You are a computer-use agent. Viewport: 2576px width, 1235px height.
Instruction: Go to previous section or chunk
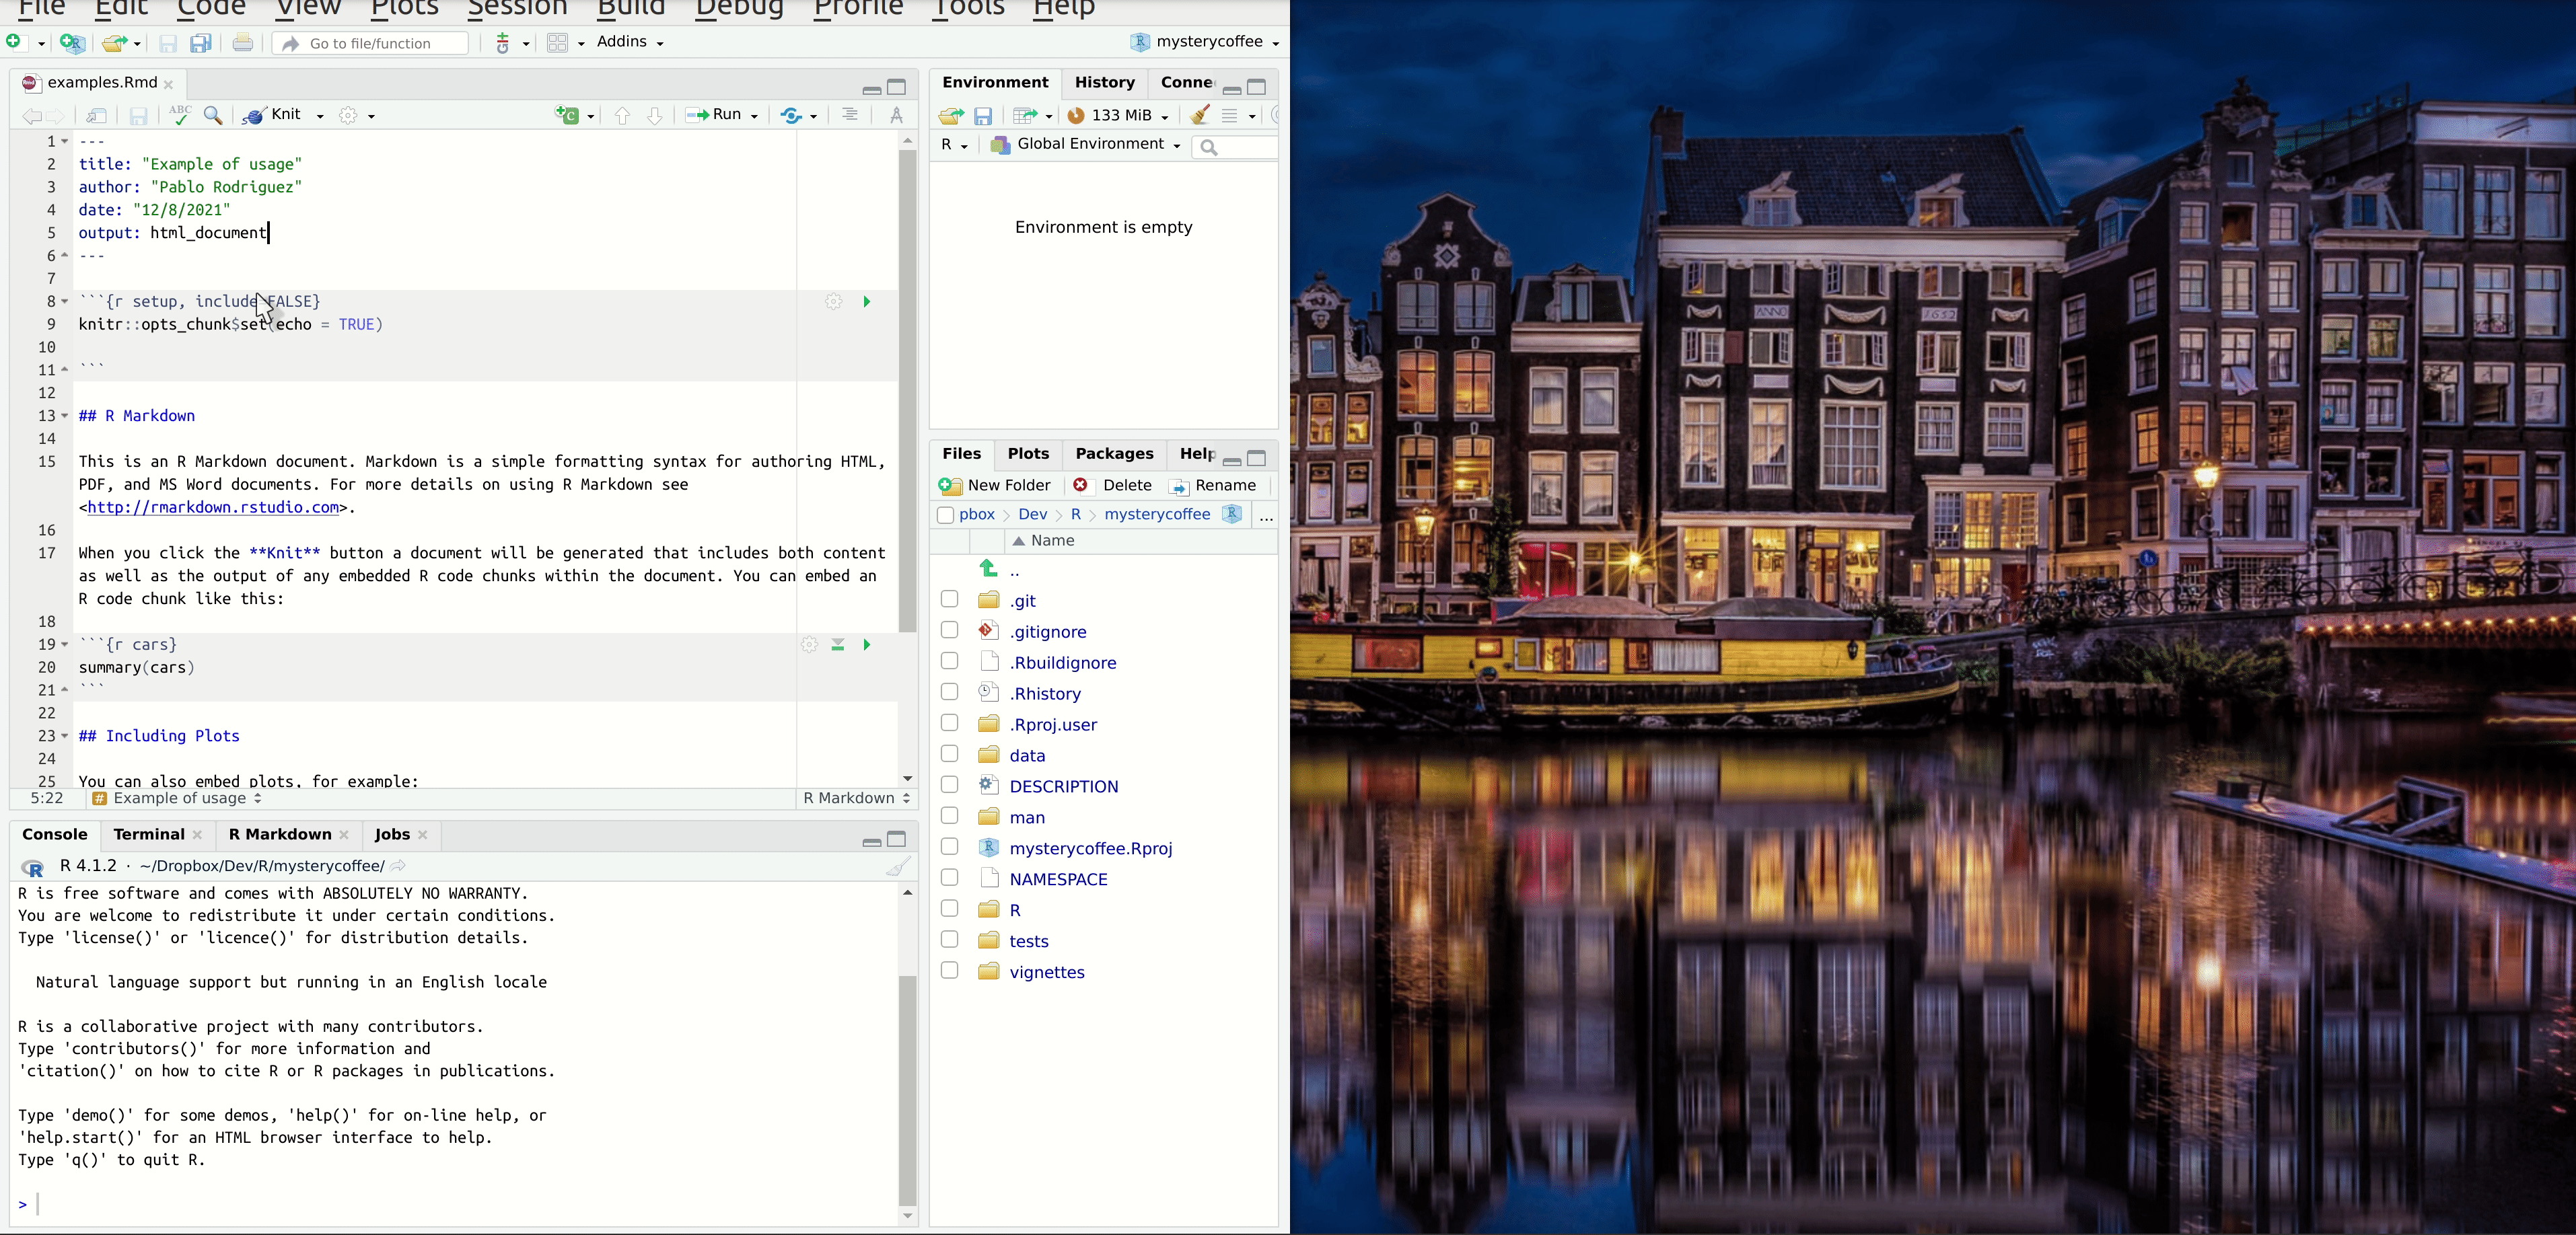click(x=622, y=116)
